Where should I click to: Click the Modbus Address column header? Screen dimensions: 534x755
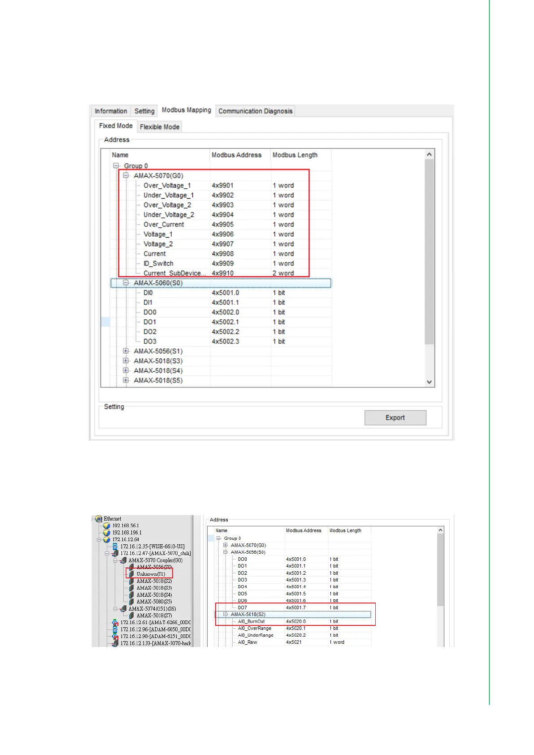pyautogui.click(x=237, y=155)
